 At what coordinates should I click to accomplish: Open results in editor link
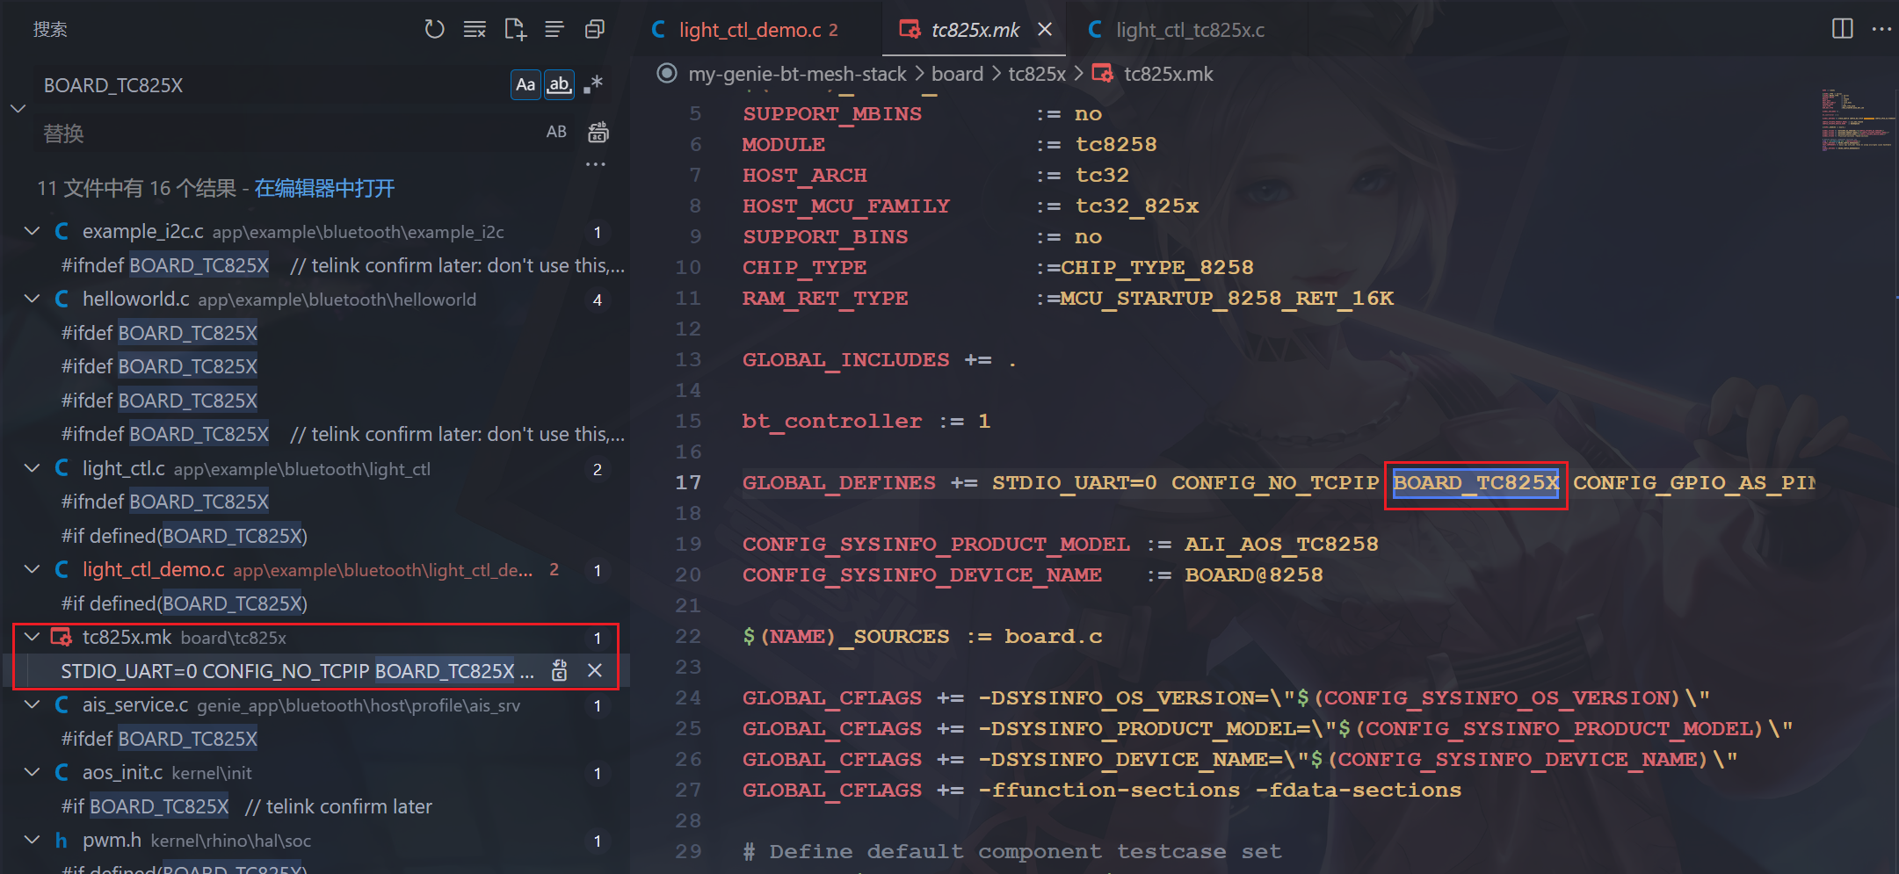tap(324, 189)
